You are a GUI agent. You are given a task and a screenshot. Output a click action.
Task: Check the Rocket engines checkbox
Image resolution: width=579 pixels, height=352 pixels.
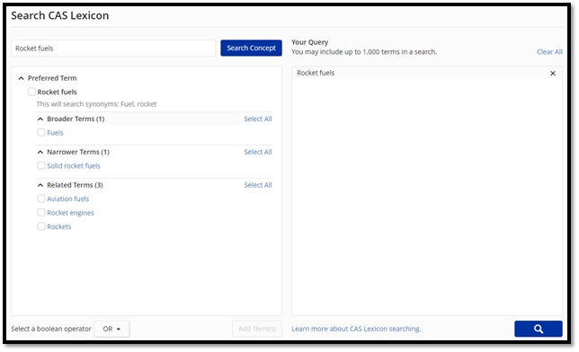[x=41, y=212]
